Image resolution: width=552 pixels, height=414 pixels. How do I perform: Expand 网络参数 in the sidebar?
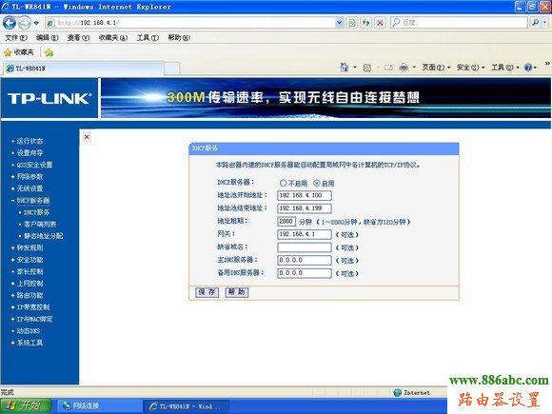[x=30, y=177]
